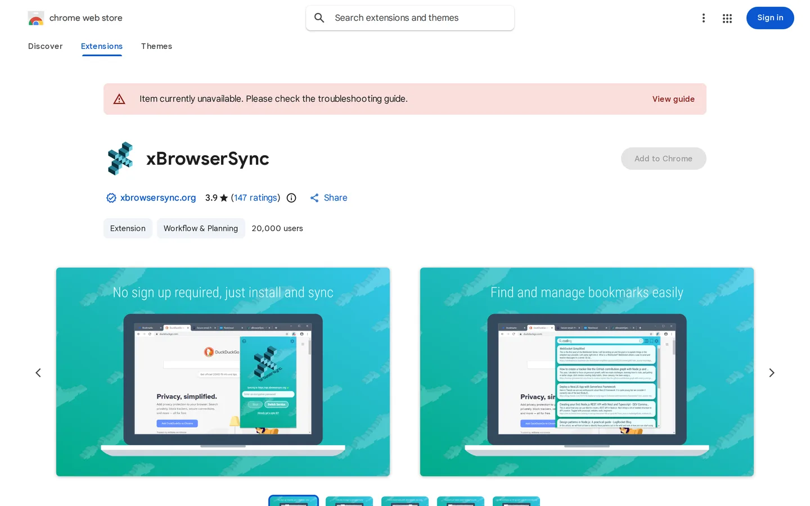Select the fifth carousel thumbnail
810x506 pixels.
click(x=516, y=501)
